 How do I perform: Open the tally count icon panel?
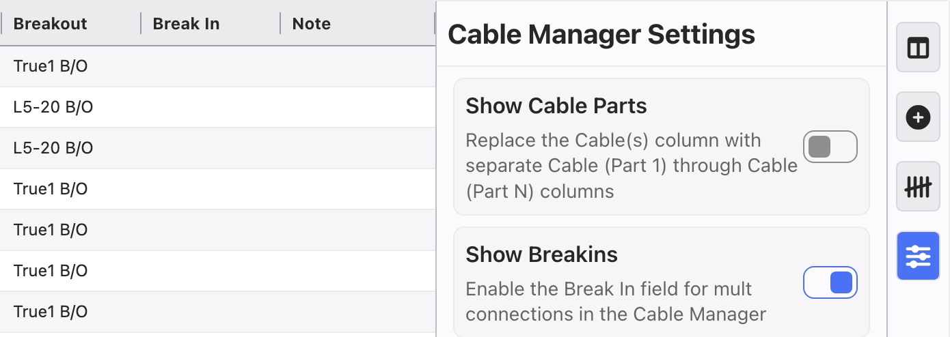[918, 187]
